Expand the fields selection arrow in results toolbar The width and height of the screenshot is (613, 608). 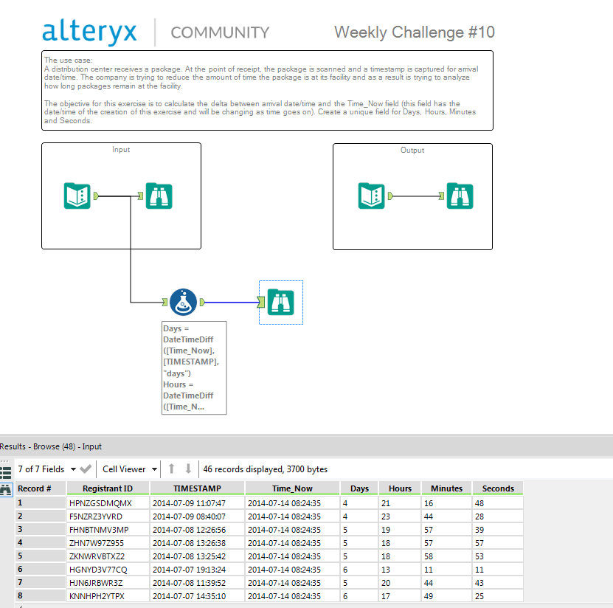pyautogui.click(x=74, y=469)
